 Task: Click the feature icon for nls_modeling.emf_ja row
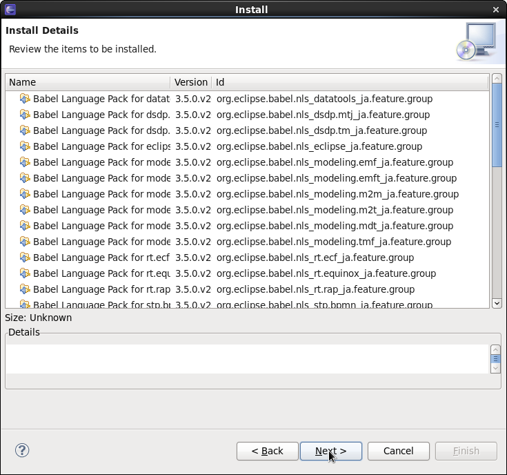point(25,162)
